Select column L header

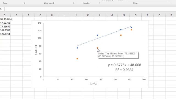click(x=100, y=15)
